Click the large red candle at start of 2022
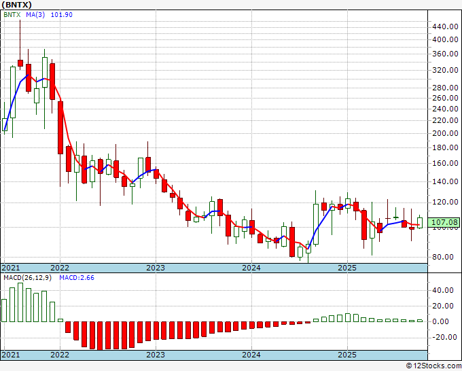Viewport: 462px width, 371px height. tap(60, 128)
